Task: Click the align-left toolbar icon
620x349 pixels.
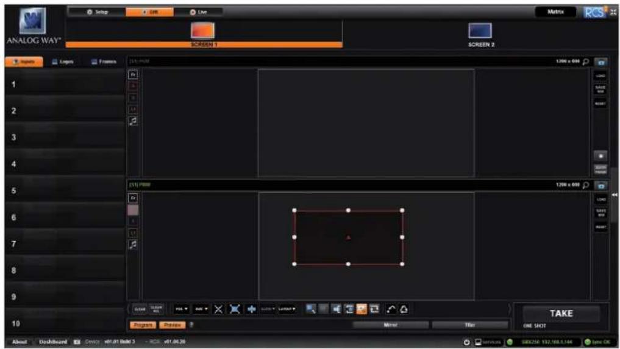Action: pos(336,309)
